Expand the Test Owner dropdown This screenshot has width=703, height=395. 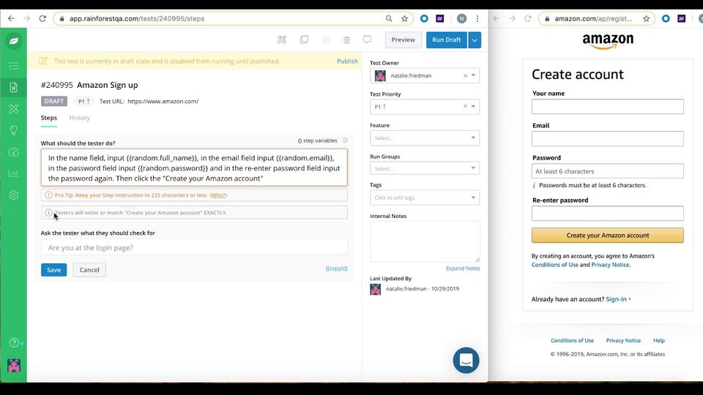[x=473, y=75]
